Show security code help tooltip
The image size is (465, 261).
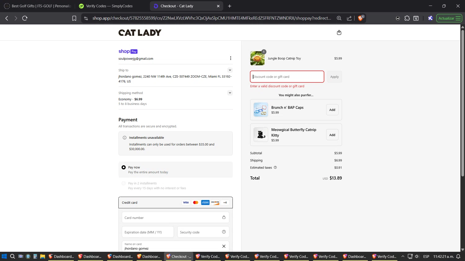tap(224, 232)
